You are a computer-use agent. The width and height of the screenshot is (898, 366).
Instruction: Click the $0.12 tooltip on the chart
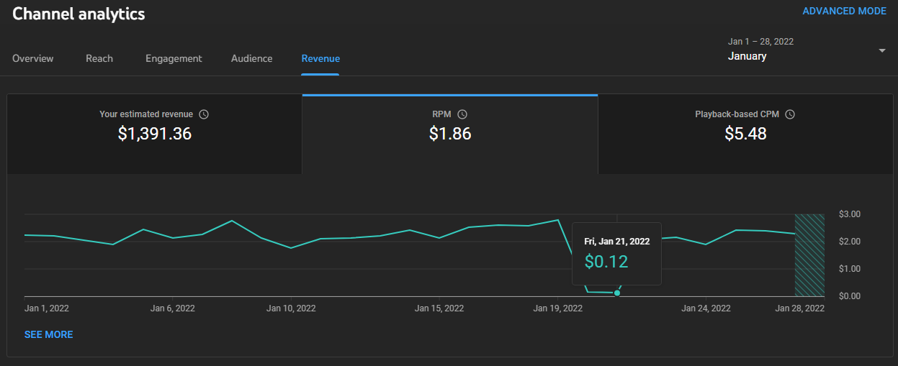click(616, 253)
